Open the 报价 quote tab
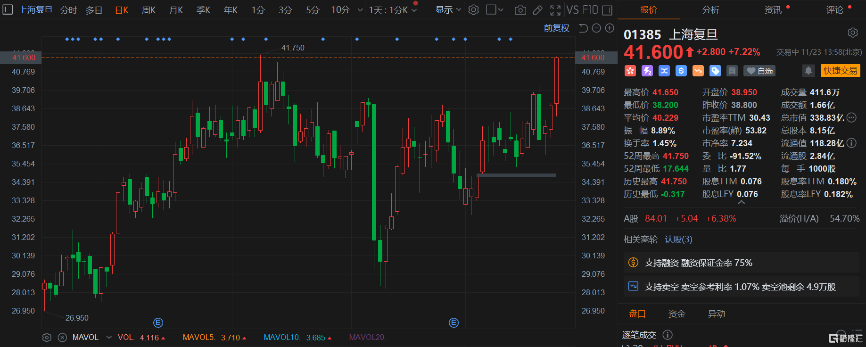The height and width of the screenshot is (347, 866). [649, 10]
